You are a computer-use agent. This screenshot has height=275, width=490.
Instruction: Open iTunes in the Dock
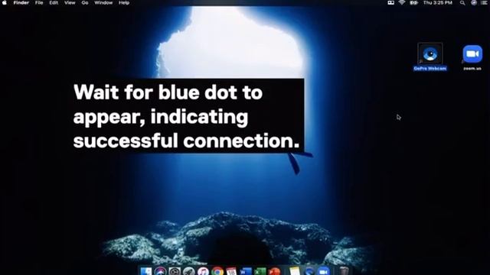pos(203,271)
